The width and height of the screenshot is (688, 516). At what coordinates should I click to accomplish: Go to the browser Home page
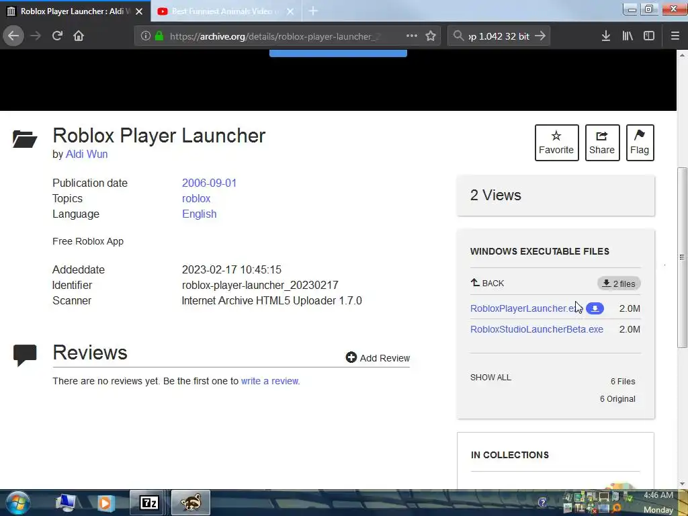click(79, 36)
